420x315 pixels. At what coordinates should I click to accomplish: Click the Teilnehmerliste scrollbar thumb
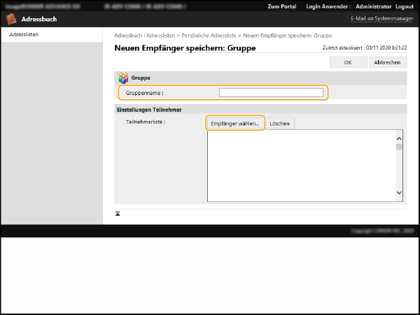pyautogui.click(x=399, y=147)
